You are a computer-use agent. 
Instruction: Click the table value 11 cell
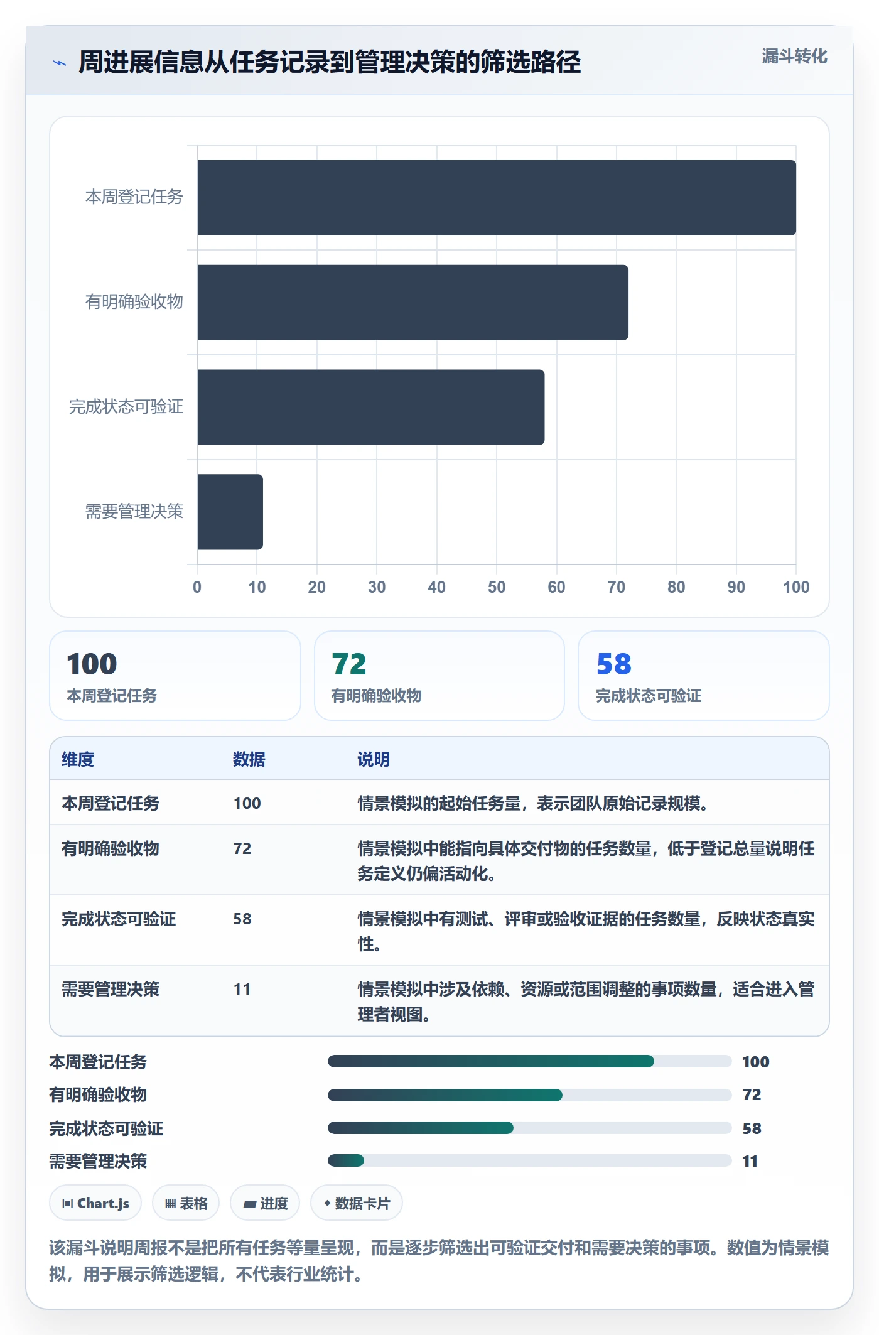[x=242, y=989]
